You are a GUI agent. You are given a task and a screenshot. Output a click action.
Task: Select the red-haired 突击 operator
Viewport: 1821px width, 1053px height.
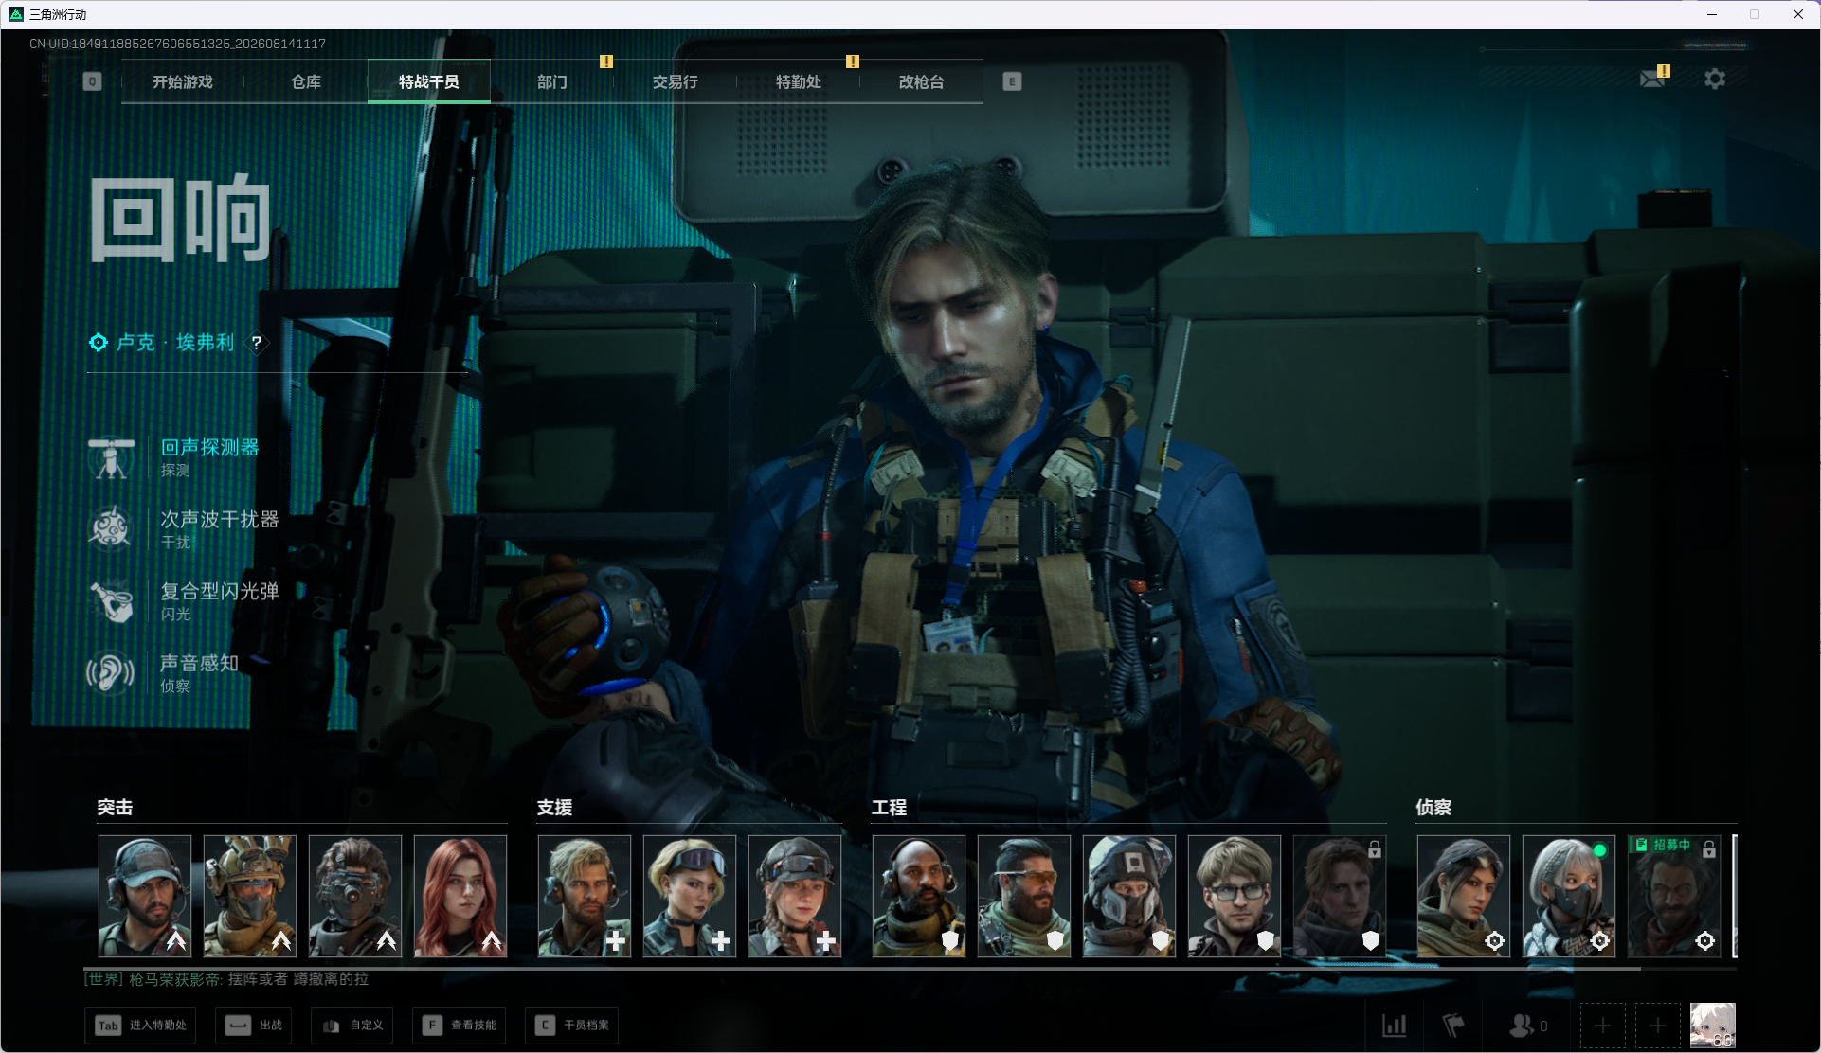[x=460, y=896]
